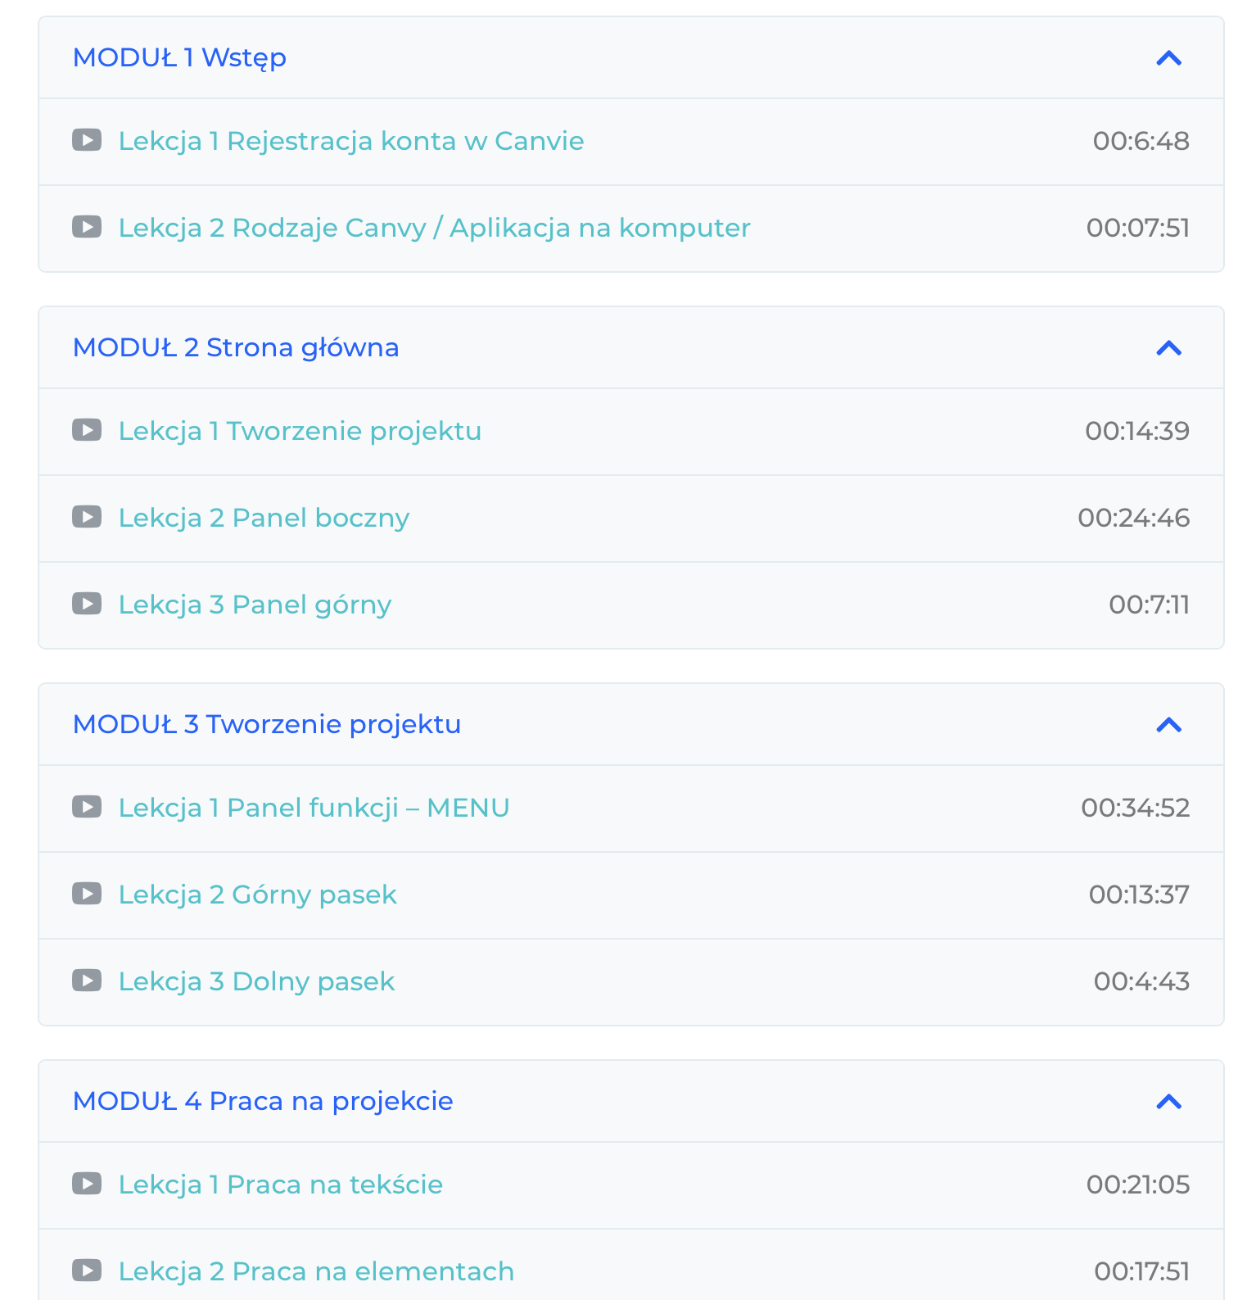Collapse MODUŁ 2 Strona główna chevron
The image size is (1247, 1300).
[x=1168, y=348]
